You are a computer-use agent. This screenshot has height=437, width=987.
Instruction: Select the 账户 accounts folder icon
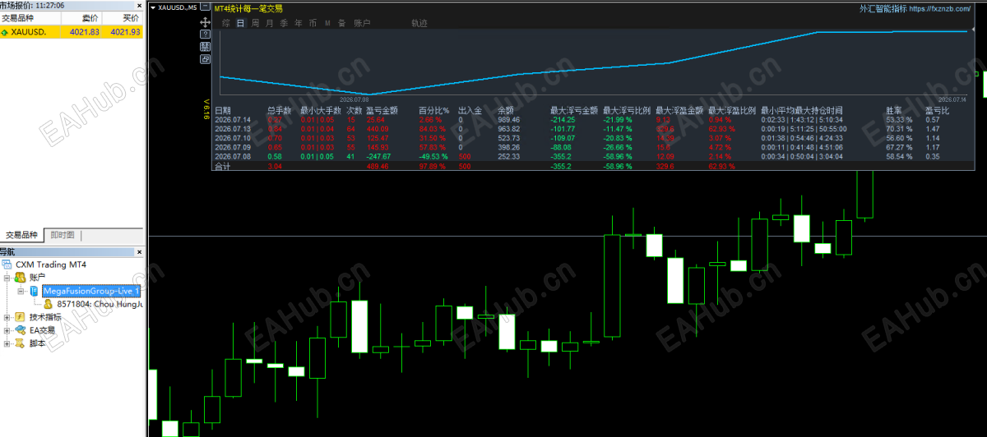(21, 277)
